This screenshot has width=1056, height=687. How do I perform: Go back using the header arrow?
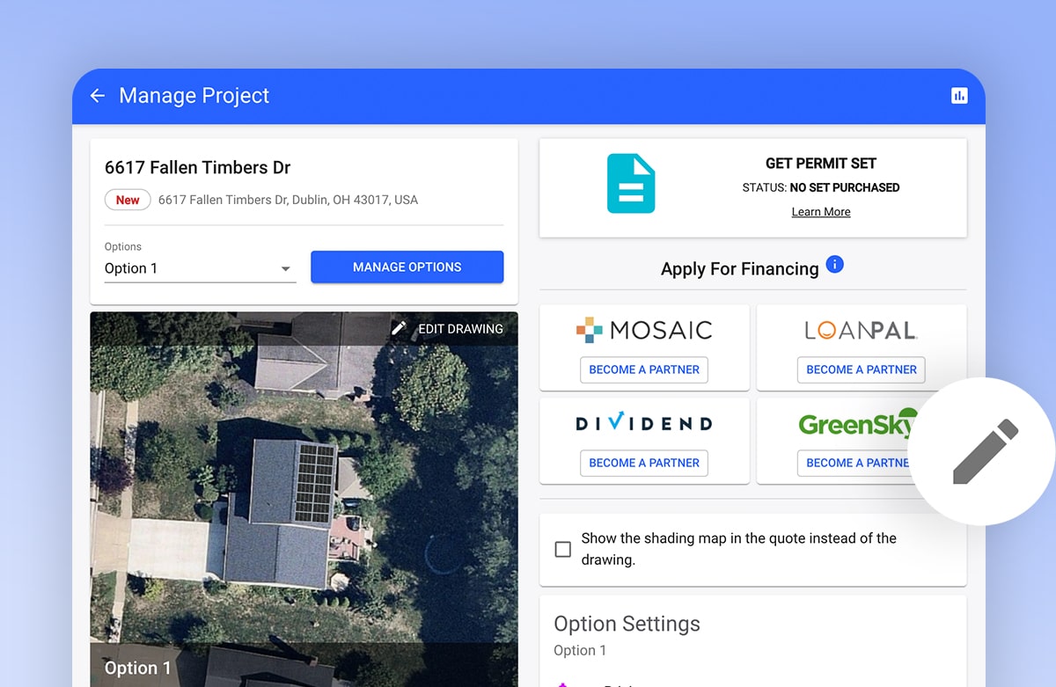pos(98,95)
